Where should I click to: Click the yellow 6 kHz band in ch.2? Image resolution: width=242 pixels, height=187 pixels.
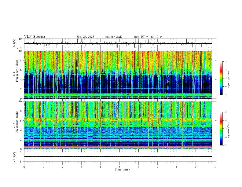(x=118, y=119)
